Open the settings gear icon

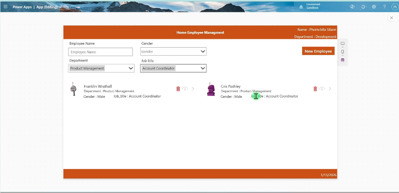(374, 7)
